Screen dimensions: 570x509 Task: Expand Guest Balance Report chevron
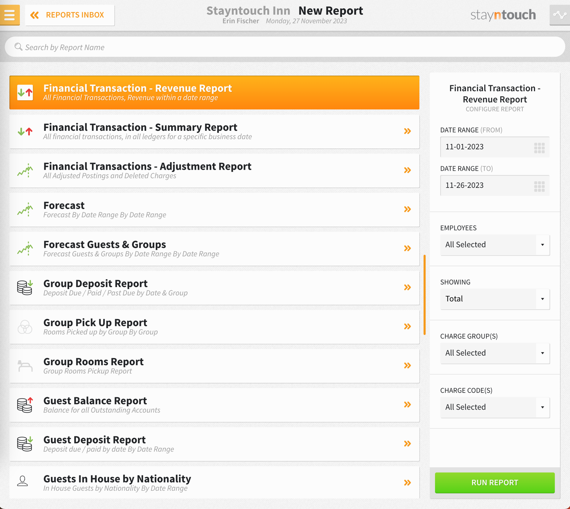407,405
